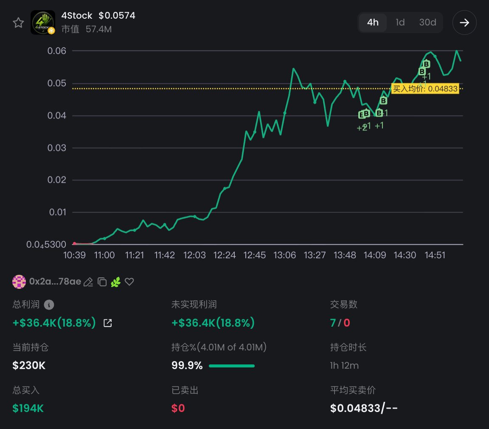489x429 pixels.
Task: Star the 4Stock token as favorite
Action: pyautogui.click(x=18, y=23)
